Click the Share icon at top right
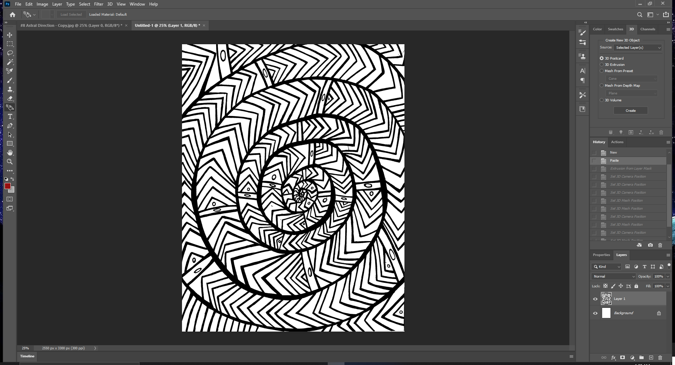 pos(666,15)
